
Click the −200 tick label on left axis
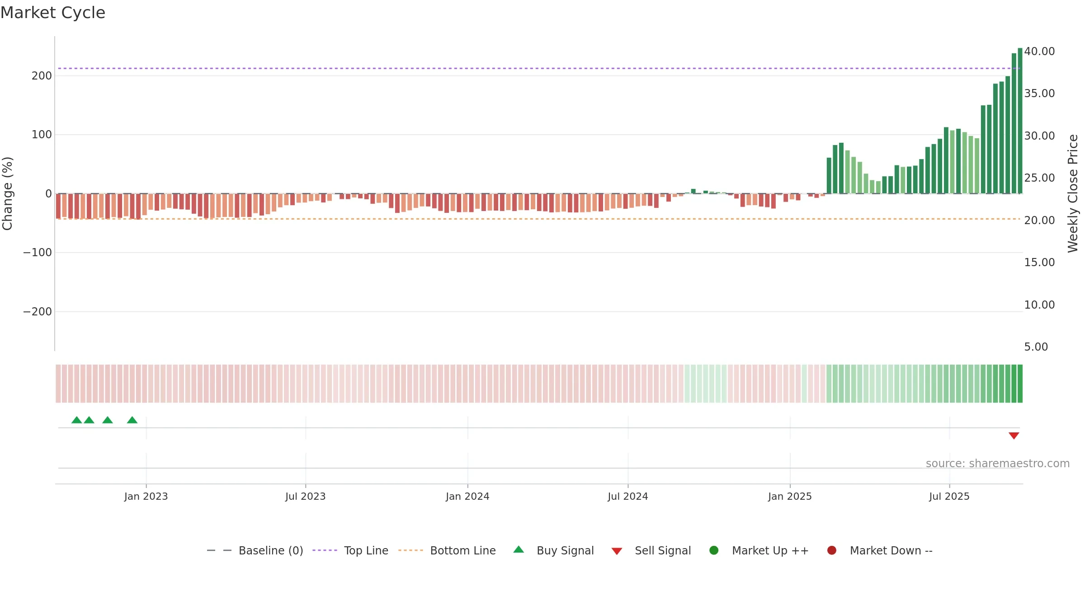pos(38,312)
